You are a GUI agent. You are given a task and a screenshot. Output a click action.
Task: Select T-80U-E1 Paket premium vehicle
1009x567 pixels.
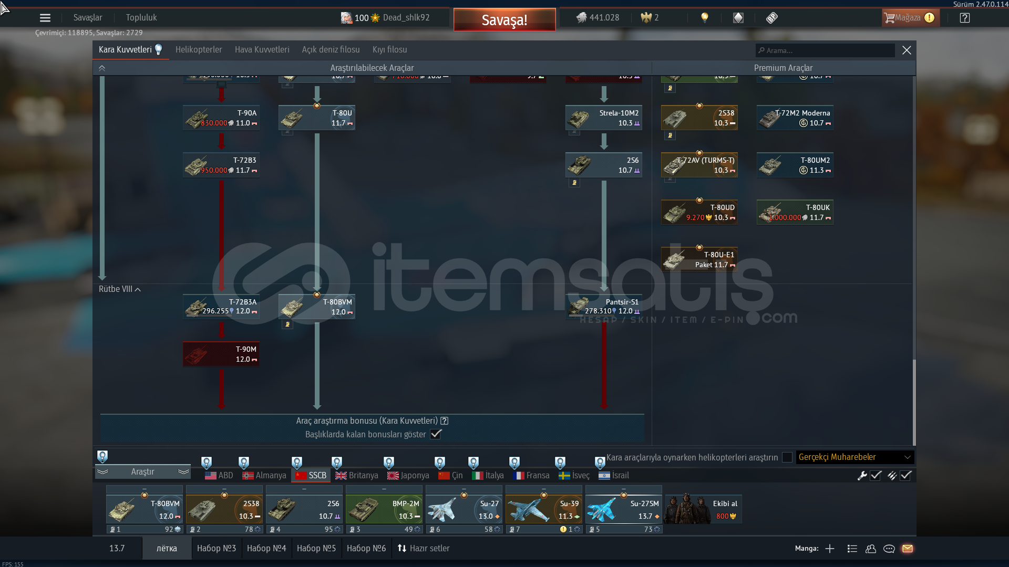699,260
